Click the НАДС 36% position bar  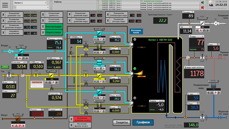click(202, 27)
